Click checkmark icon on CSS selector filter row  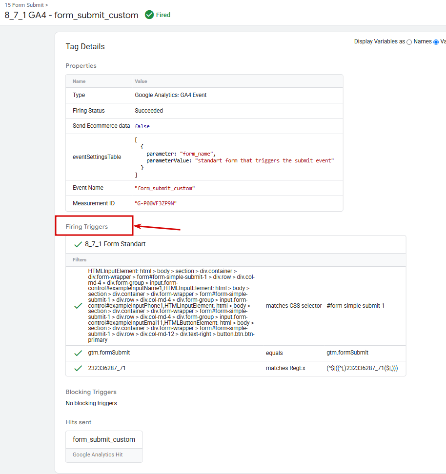pyautogui.click(x=78, y=306)
